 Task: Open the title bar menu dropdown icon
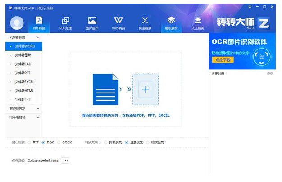pos(250,7)
